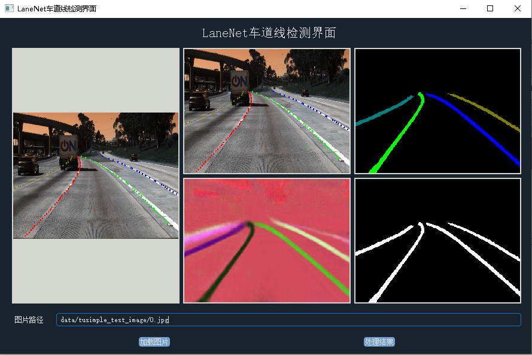Image resolution: width=532 pixels, height=355 pixels.
Task: Click the source road scene preview at top center
Action: click(x=266, y=110)
